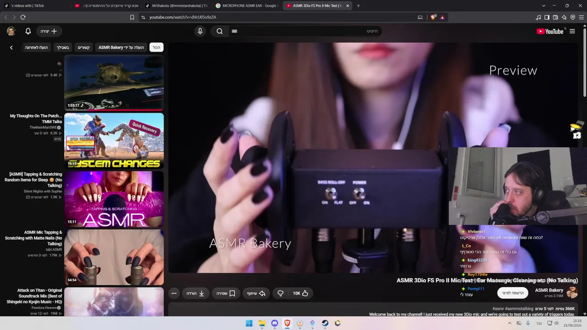Open Leo AI sparkle icon
Image resolution: width=587 pixels, height=330 pixels.
point(564,17)
